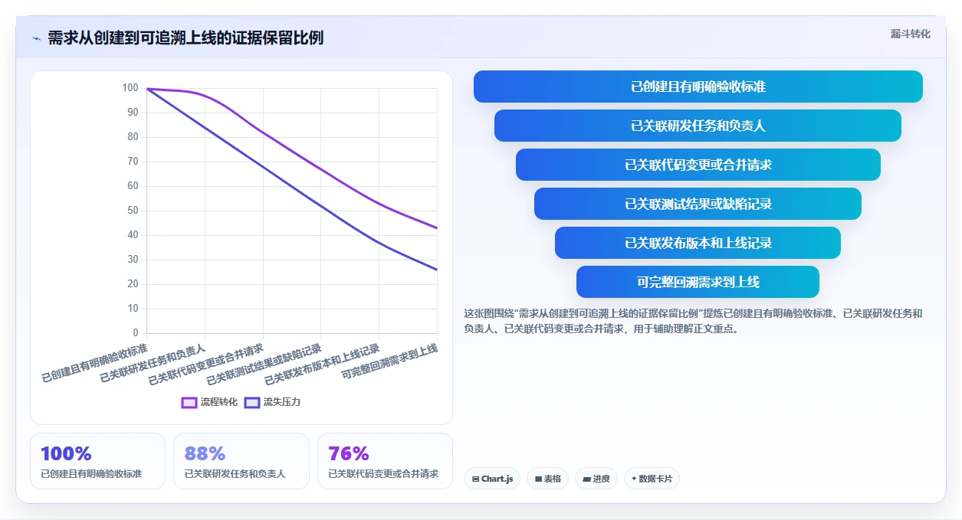Viewport: 962px width, 520px height.
Task: Select the 表格 tag
Action: pyautogui.click(x=547, y=479)
